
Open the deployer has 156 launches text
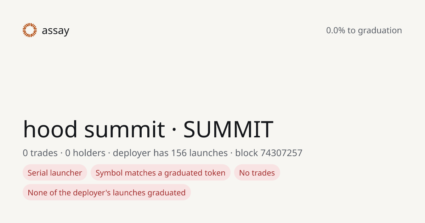coord(170,153)
